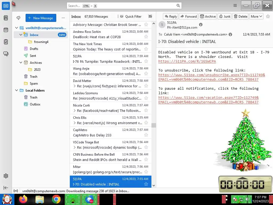Open the Mail space icon in sidebar

tap(6, 6)
